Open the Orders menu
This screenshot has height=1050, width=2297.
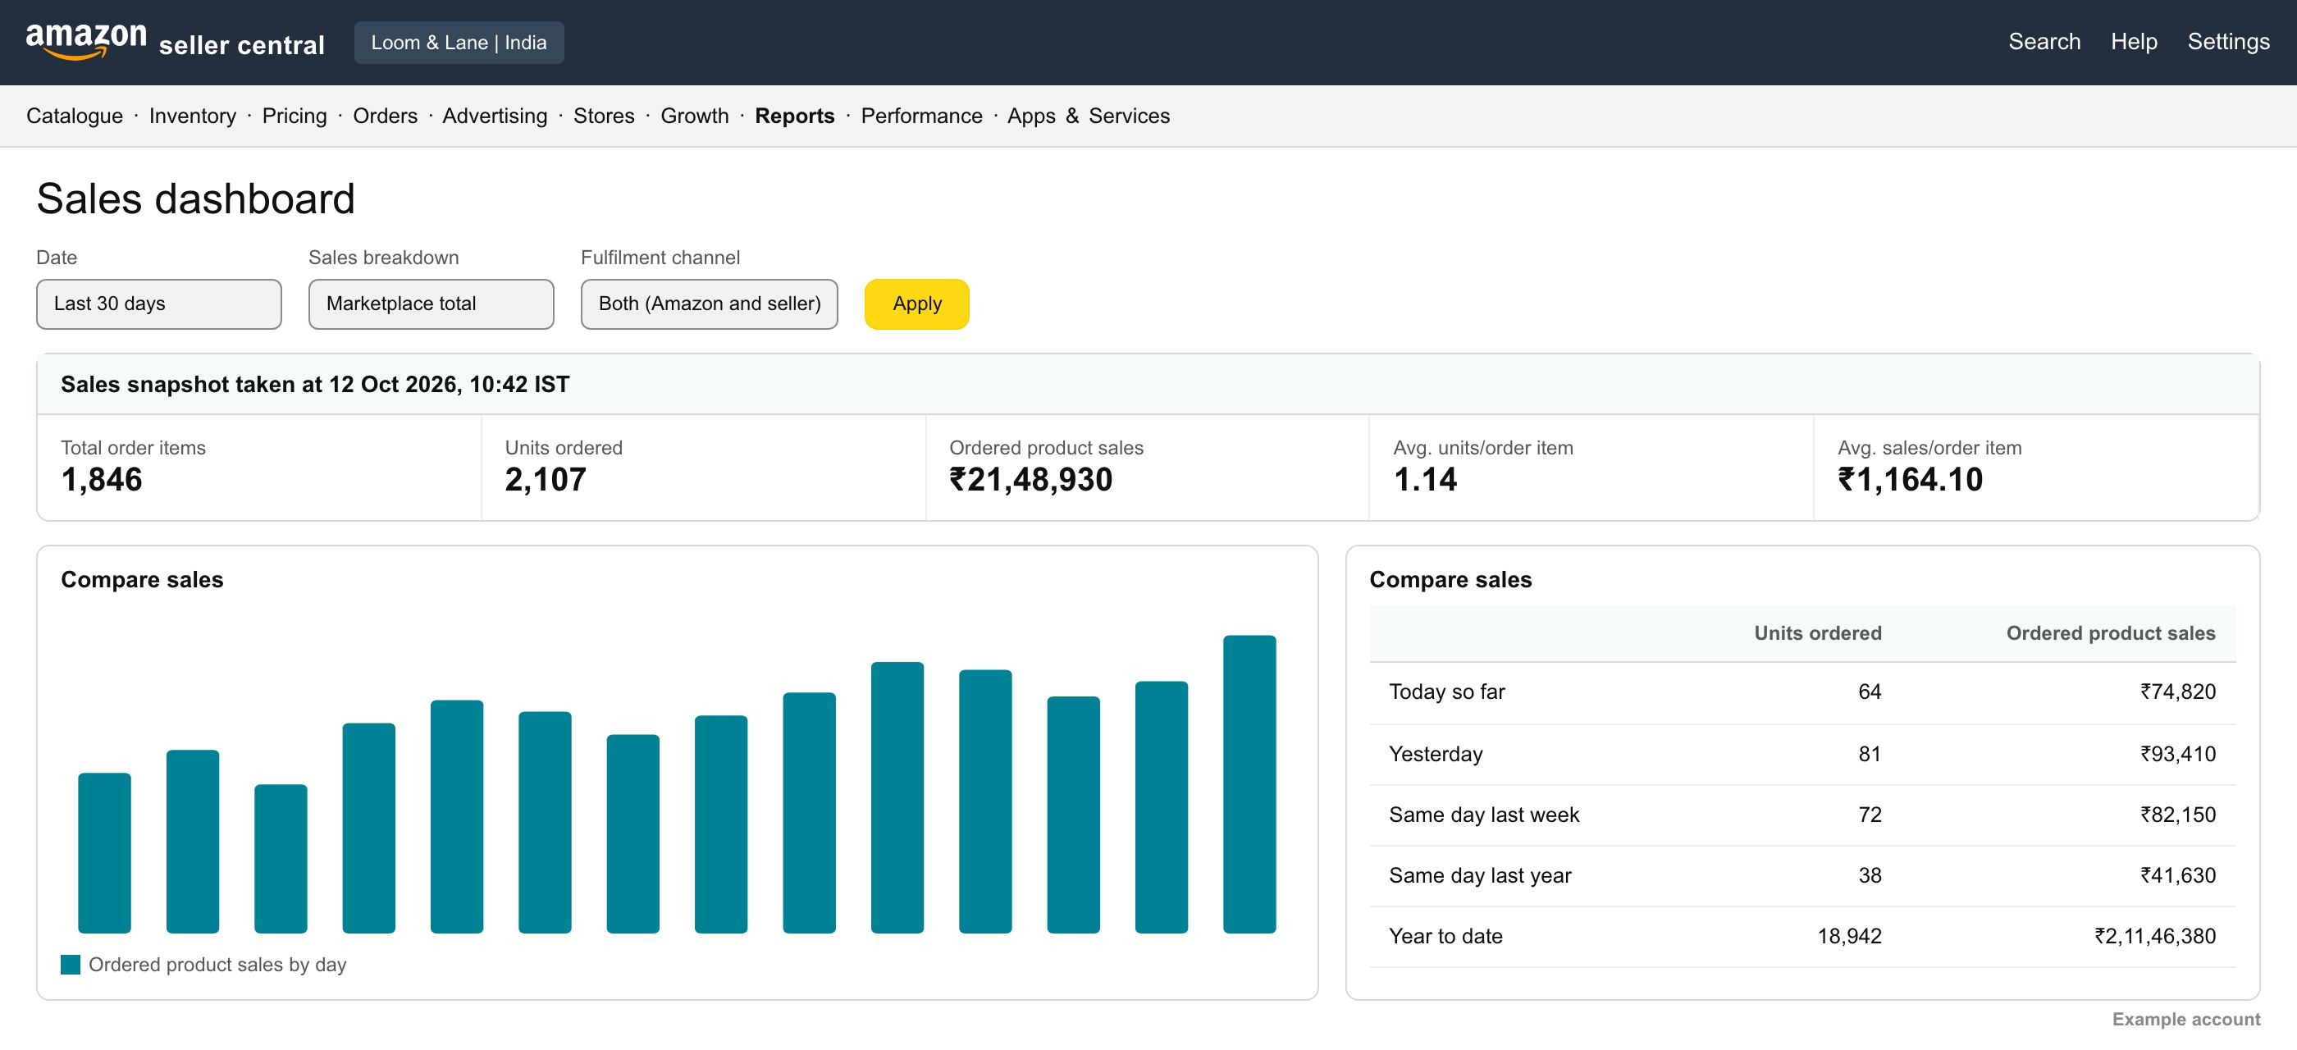pyautogui.click(x=386, y=116)
